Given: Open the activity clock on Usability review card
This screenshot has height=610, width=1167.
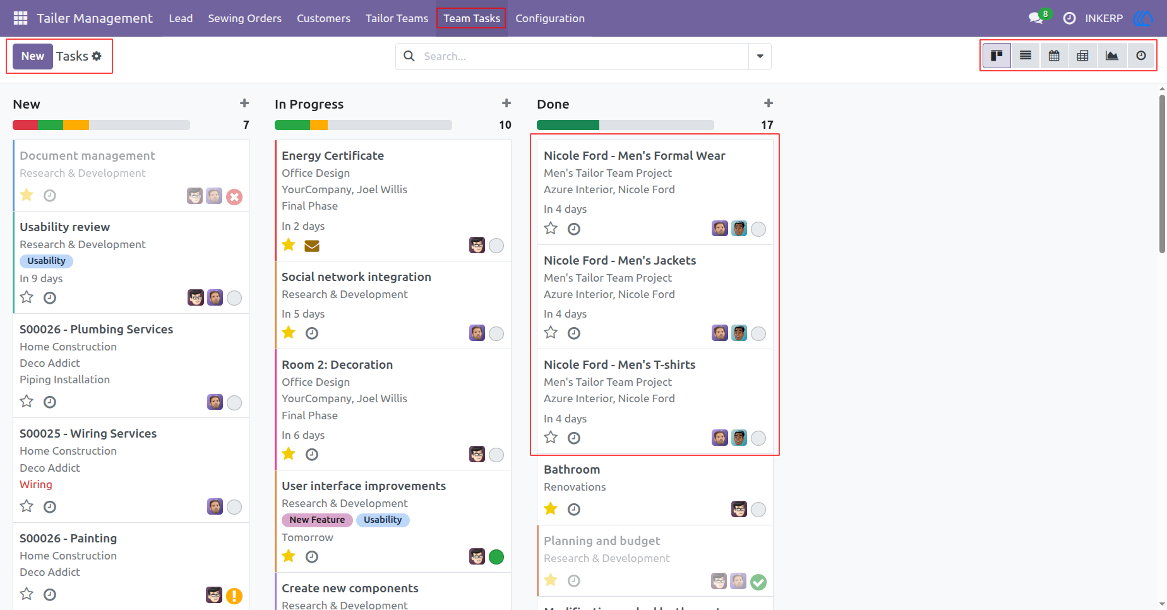Looking at the screenshot, I should pos(50,297).
